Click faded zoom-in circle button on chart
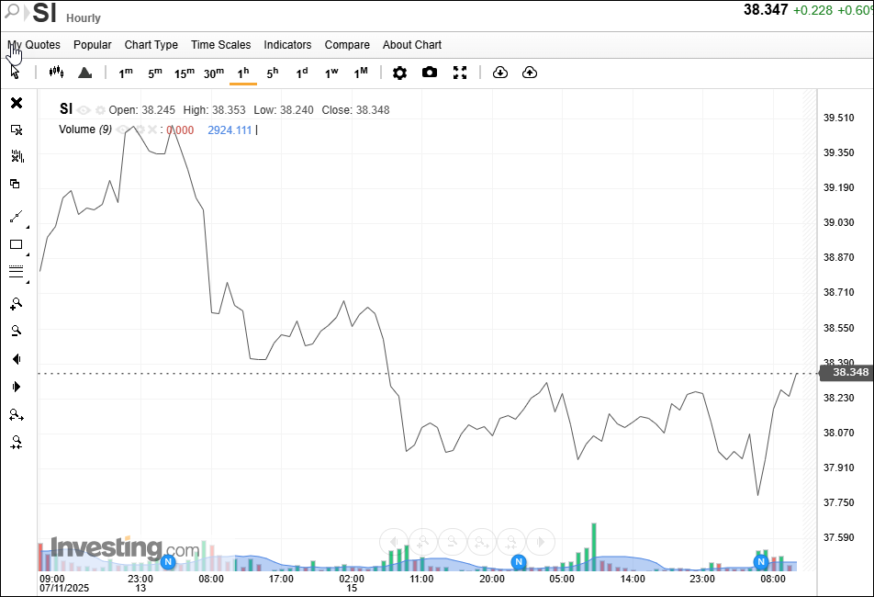 tap(423, 541)
